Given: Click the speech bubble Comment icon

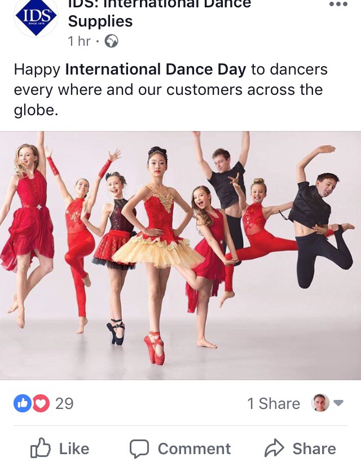Looking at the screenshot, I should 139,448.
